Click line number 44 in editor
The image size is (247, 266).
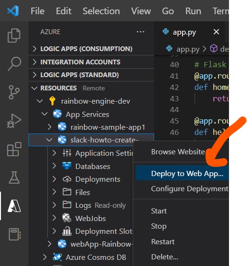pos(174,110)
